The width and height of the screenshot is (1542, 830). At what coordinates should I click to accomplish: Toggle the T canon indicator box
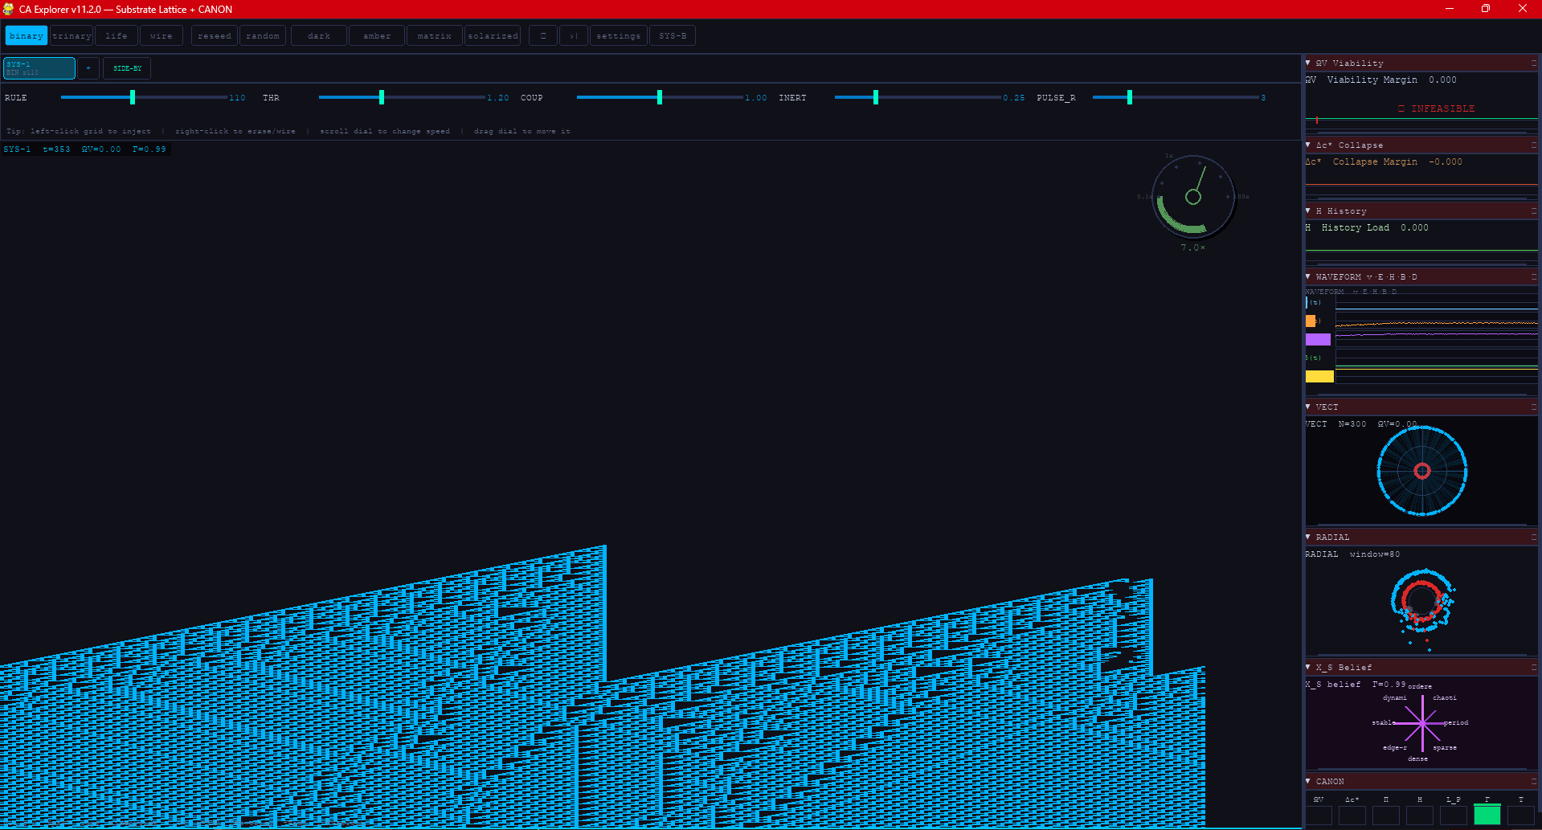pos(1521,815)
